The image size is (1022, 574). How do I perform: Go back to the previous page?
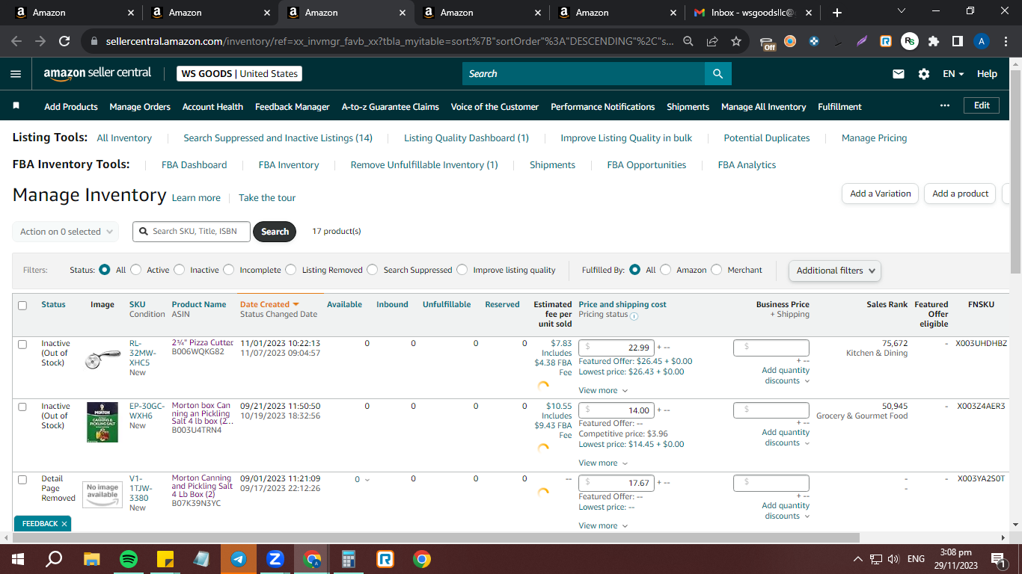16,41
